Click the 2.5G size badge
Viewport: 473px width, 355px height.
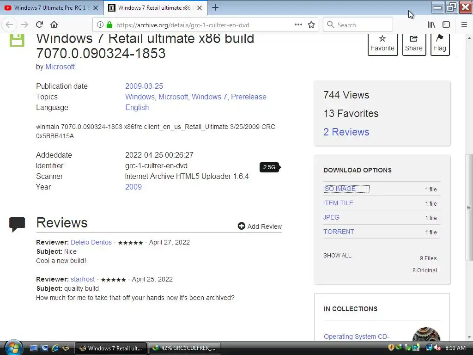270,167
